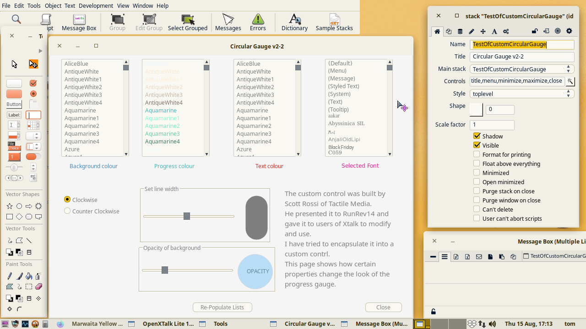
Task: Check the Minimized option
Action: (x=477, y=173)
